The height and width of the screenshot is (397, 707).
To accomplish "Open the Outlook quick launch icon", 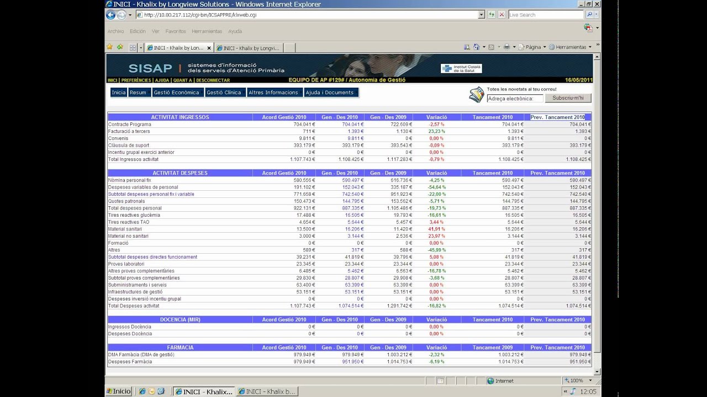I will point(152,391).
